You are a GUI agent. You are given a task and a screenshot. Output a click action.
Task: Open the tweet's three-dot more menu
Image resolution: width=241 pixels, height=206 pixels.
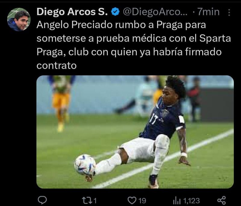[x=229, y=12]
